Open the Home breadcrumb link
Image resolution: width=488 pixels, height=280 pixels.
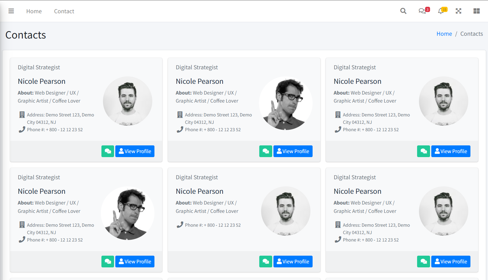pos(444,34)
